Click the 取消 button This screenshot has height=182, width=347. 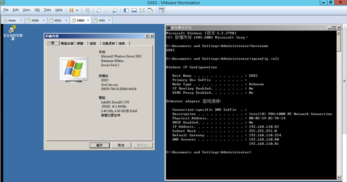[121, 145]
